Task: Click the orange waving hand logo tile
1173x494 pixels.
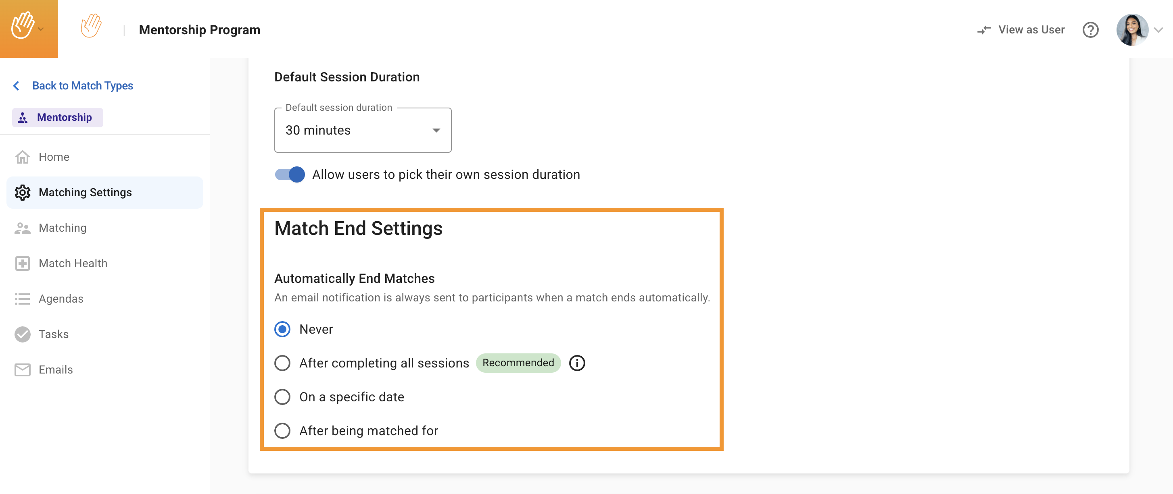Action: 23,26
